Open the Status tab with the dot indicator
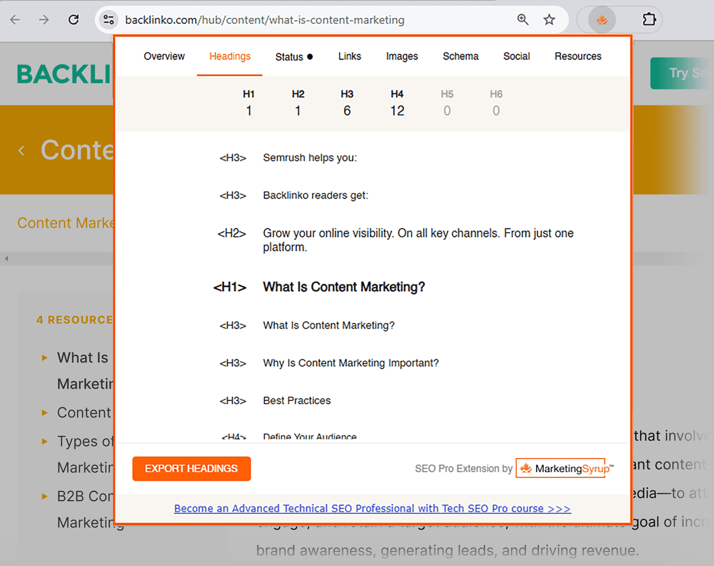 tap(294, 56)
